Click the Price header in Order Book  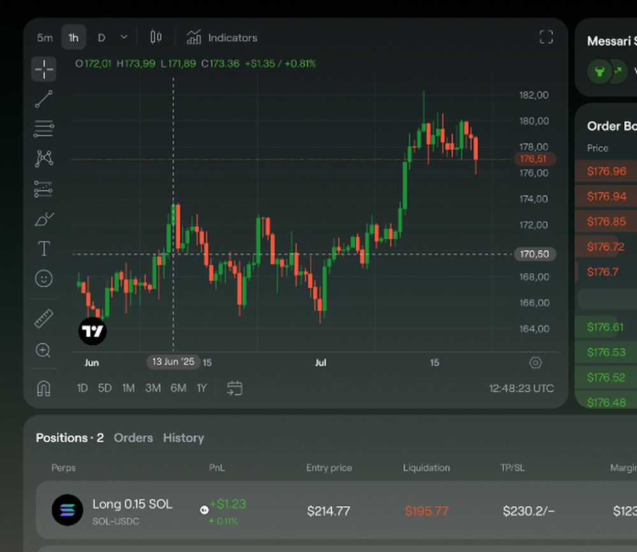tap(598, 148)
